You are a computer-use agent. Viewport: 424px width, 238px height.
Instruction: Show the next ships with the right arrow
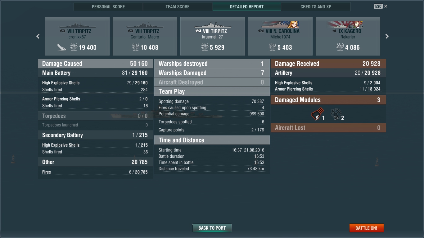point(387,36)
